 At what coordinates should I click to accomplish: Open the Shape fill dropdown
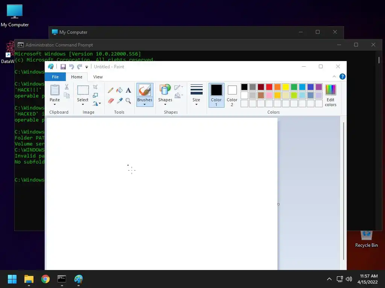tap(179, 95)
